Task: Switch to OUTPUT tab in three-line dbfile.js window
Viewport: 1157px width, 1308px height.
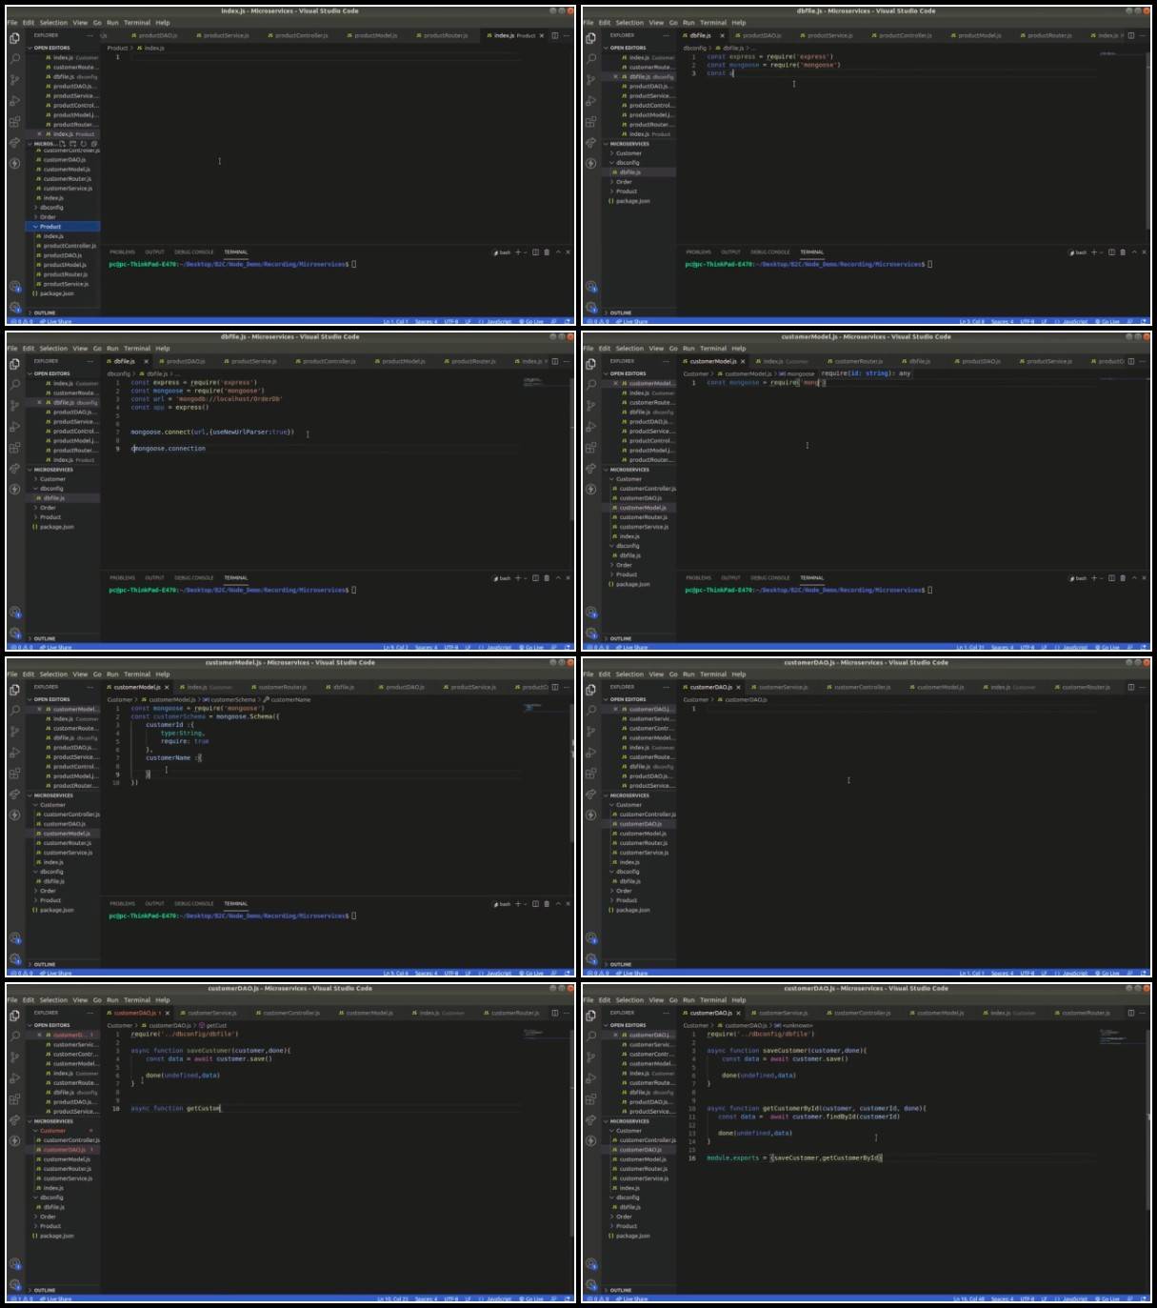Action: coord(730,252)
